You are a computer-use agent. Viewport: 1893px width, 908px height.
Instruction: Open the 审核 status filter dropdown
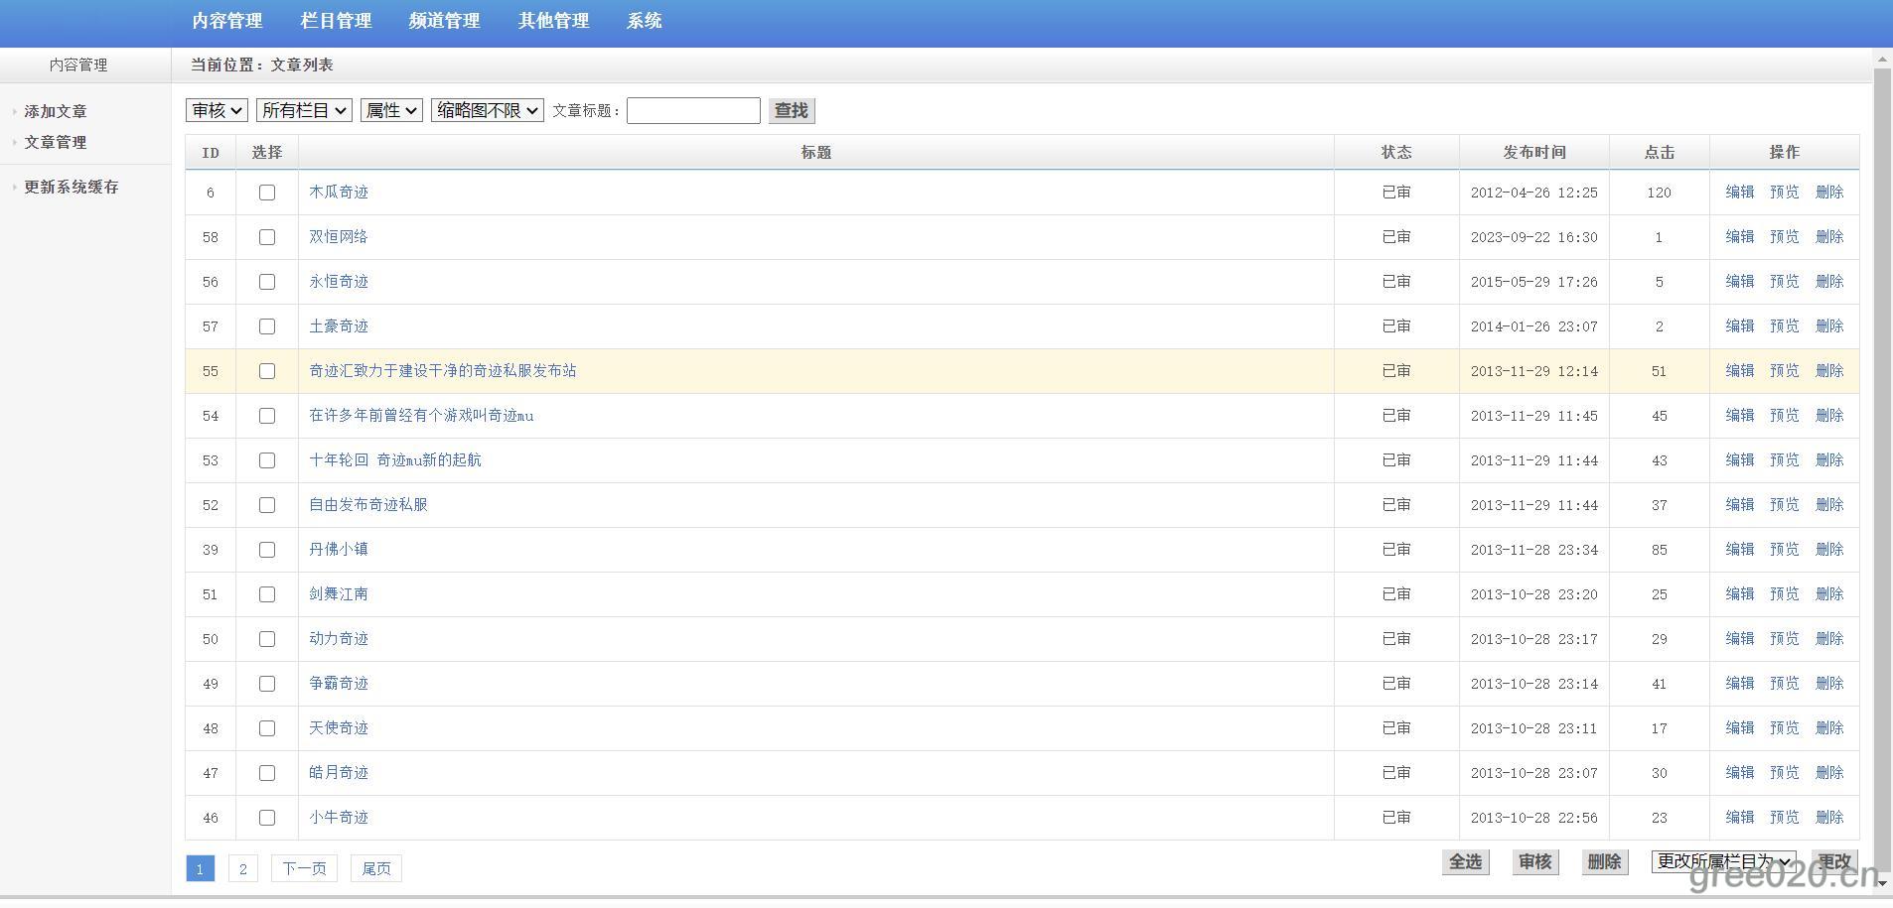click(x=217, y=110)
